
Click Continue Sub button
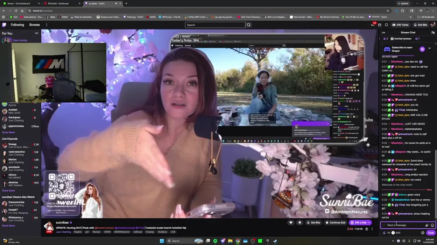[x=335, y=223]
